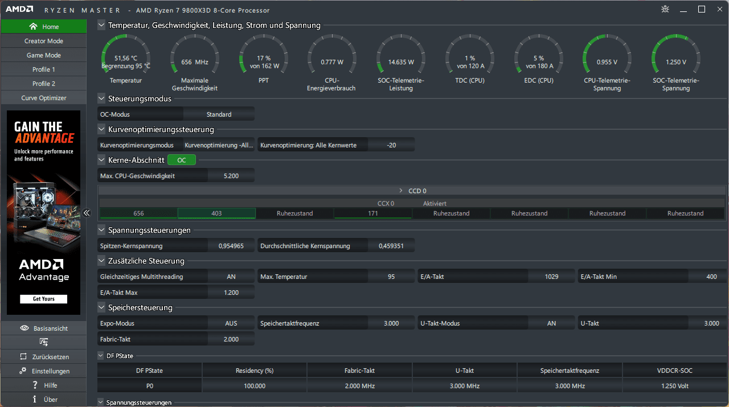This screenshot has height=407, width=729.
Task: Click Max. Temperatur 95 field
Action: click(391, 277)
